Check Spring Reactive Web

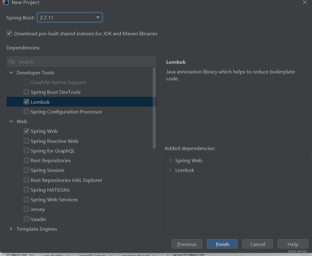click(x=26, y=141)
